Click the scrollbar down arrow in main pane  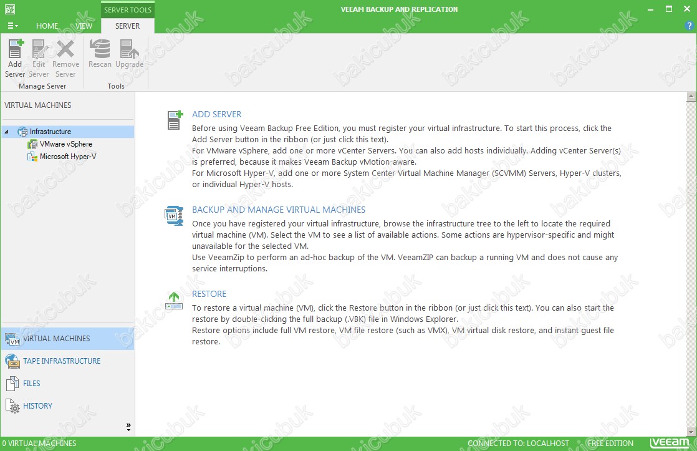(691, 432)
